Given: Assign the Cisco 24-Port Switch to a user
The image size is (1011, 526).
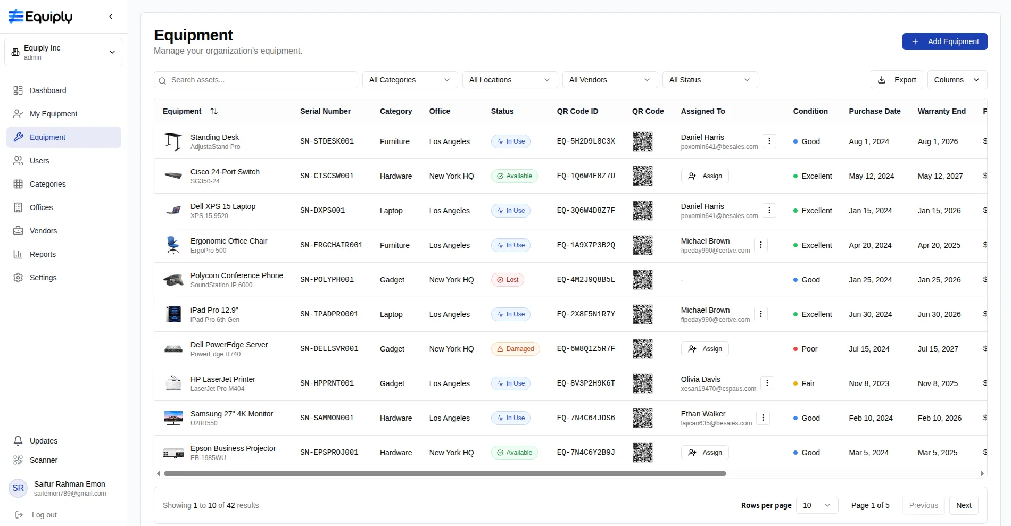Looking at the screenshot, I should tap(705, 176).
